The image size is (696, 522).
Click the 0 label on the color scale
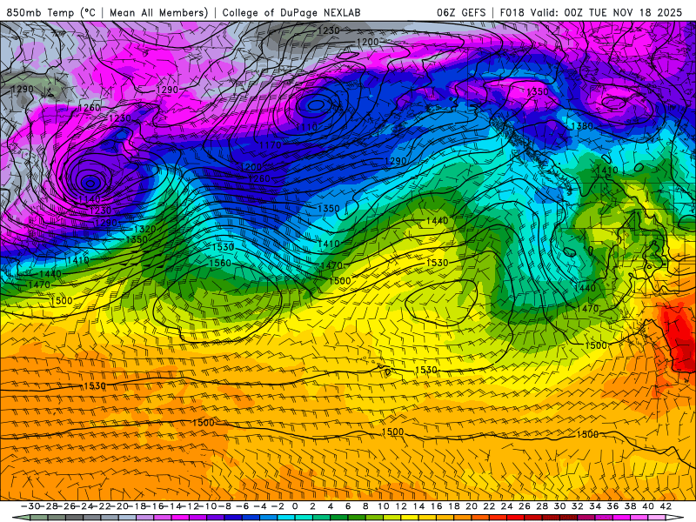click(x=295, y=506)
